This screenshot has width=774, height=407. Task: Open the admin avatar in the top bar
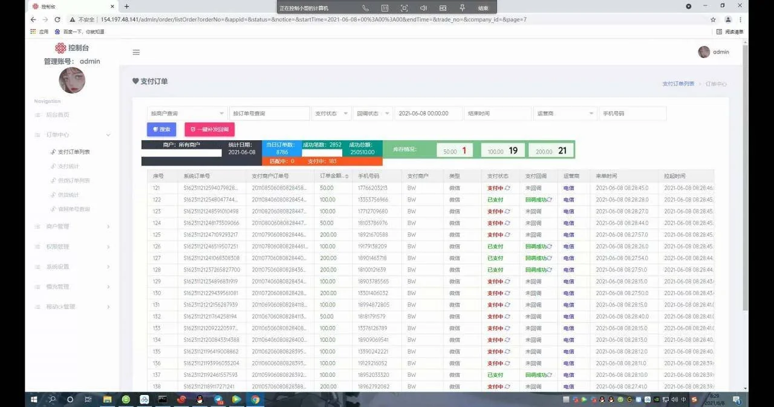coord(704,51)
